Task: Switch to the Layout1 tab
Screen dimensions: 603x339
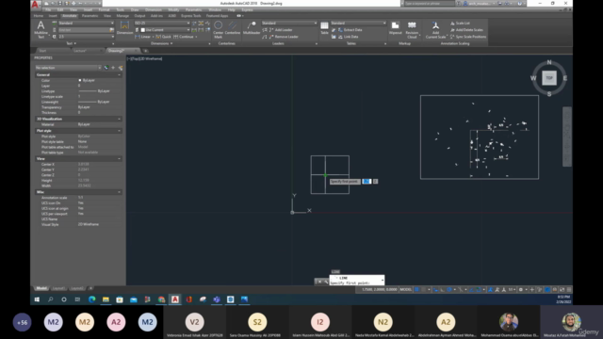Action: click(x=58, y=288)
